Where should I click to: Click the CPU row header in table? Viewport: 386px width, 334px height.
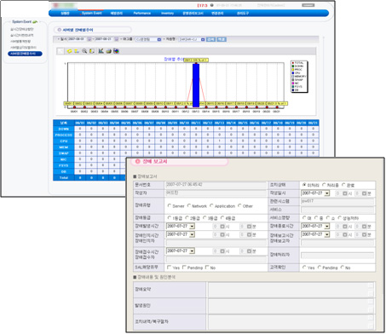click(64, 141)
